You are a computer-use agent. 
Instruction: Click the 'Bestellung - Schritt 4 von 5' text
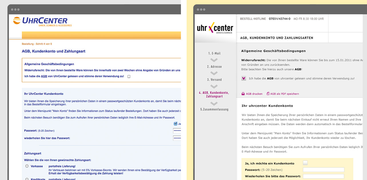(37, 44)
